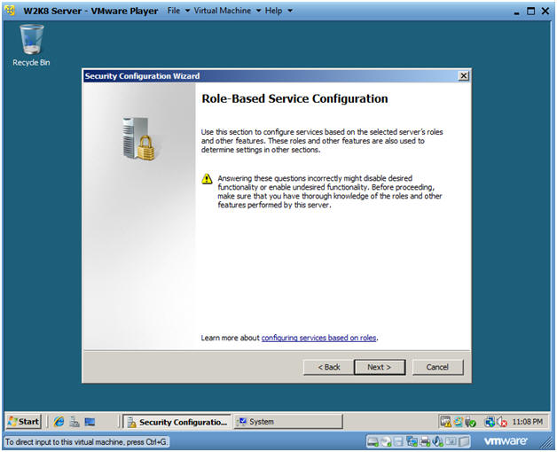
Task: Click the VMware hard disk device icon
Action: [x=373, y=441]
